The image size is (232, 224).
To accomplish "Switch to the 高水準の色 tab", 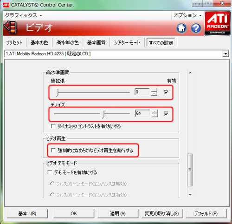I will coord(67,42).
